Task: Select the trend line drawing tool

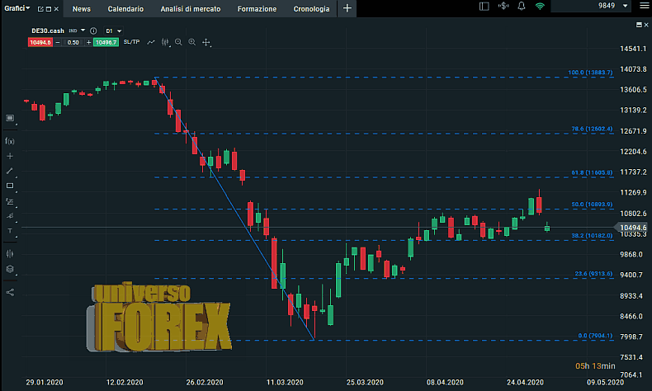Action: click(10, 171)
